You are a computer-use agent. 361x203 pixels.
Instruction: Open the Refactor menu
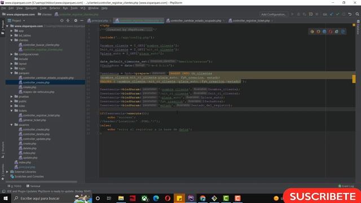55,8
